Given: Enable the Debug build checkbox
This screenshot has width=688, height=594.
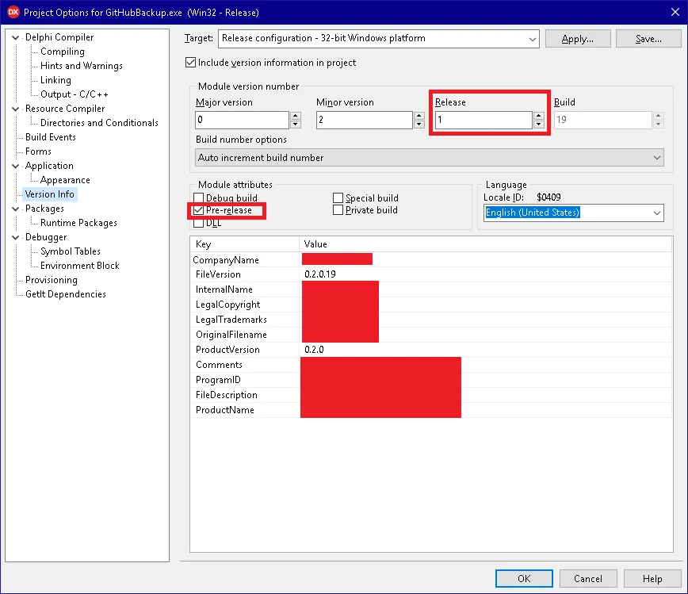Looking at the screenshot, I should [x=199, y=197].
